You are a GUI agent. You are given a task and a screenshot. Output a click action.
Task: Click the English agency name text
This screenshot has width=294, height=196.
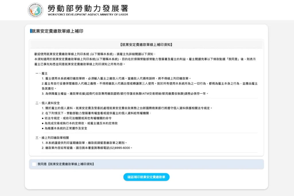88,14
